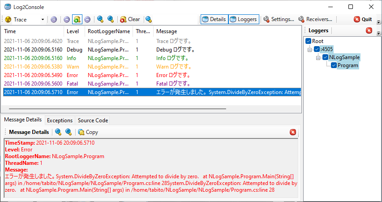The height and width of the screenshot is (202, 382).
Task: Select the Debug ログです。 log row
Action: [152, 50]
